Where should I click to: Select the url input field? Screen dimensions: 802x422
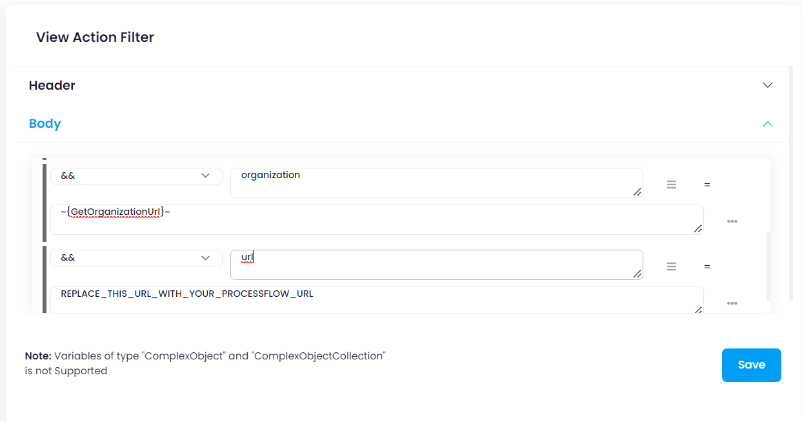(436, 265)
